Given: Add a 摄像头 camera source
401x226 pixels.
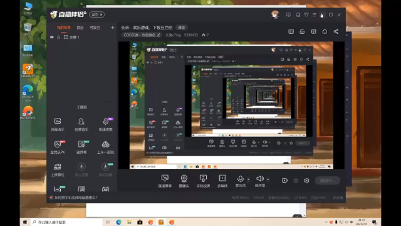Looking at the screenshot, I should (x=184, y=181).
